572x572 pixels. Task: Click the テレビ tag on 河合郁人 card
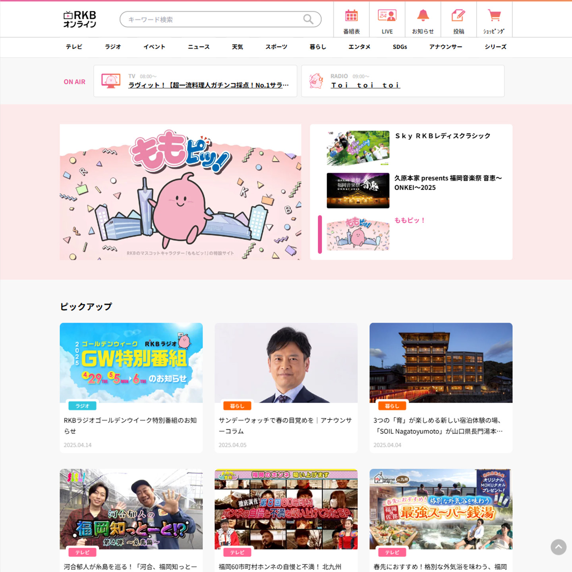[x=83, y=553]
